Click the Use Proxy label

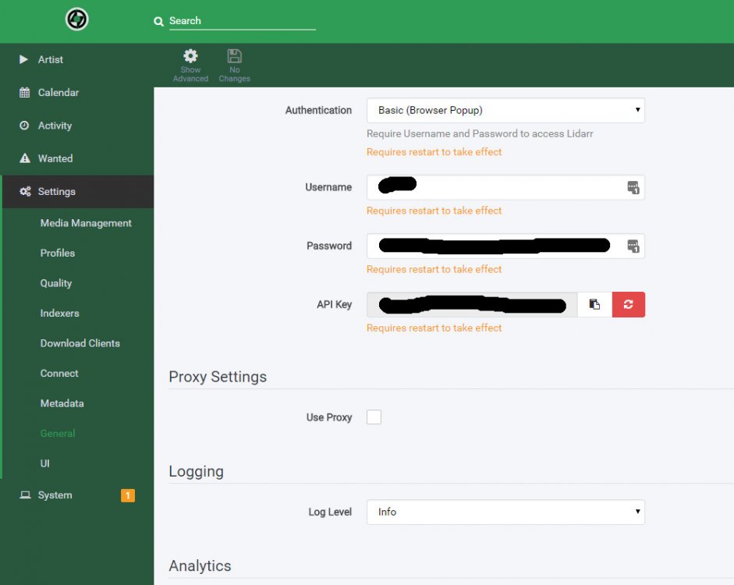(329, 417)
